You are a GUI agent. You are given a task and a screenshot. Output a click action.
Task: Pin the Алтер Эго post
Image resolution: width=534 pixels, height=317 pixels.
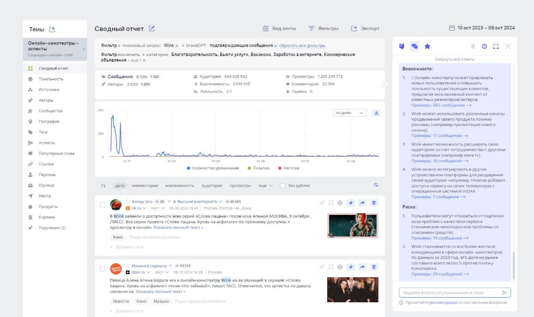pos(351,203)
